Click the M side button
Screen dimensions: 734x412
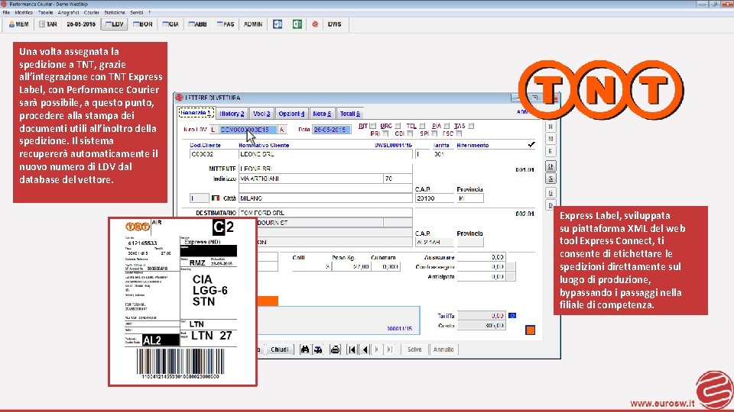550,139
